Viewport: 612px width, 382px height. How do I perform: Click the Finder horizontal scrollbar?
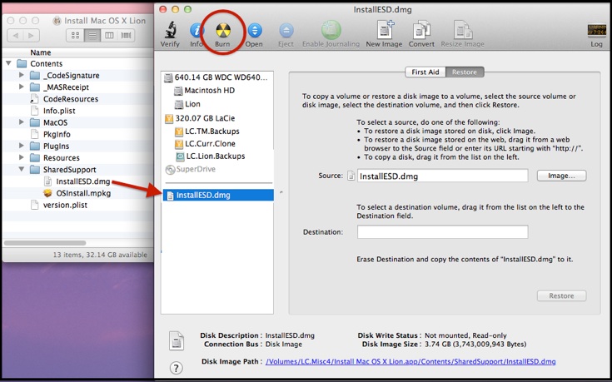[x=45, y=243]
